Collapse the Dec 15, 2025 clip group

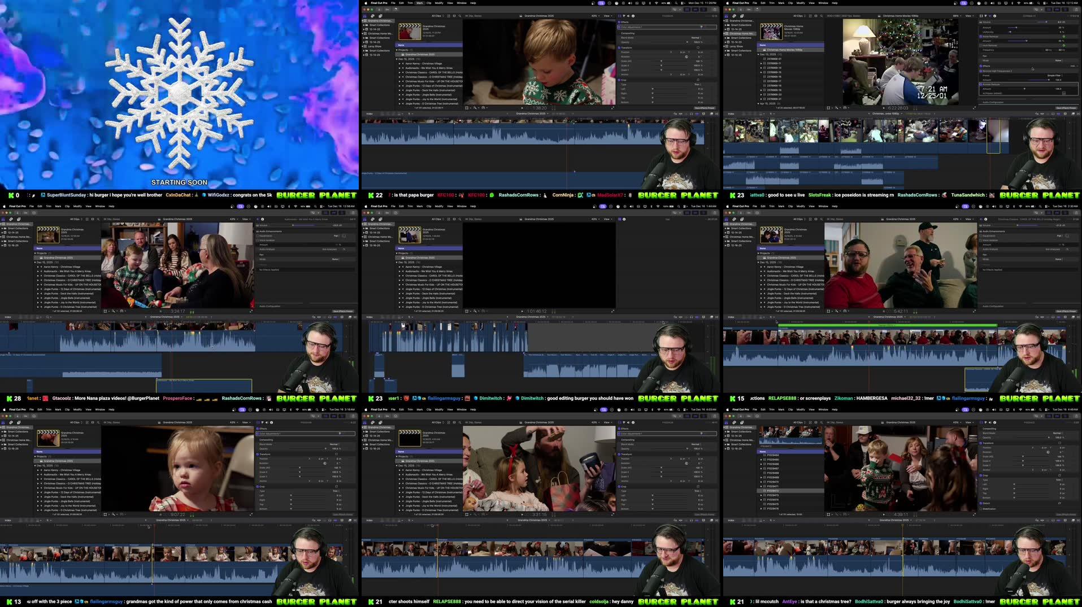[x=397, y=59]
